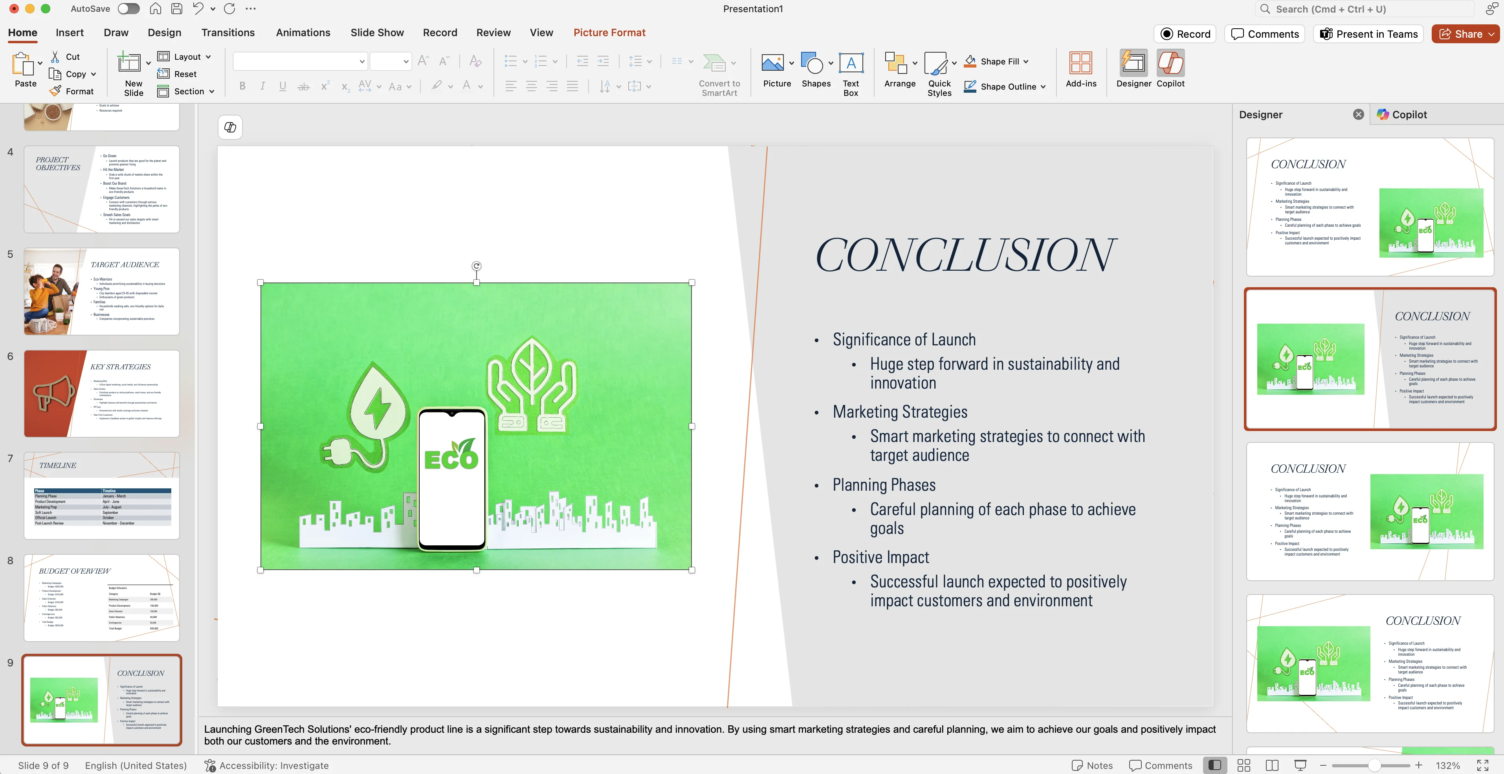Click the zoom slider handle

(1374, 765)
